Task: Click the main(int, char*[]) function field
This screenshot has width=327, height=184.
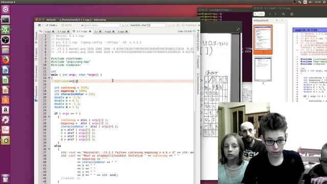Action: pyautogui.click(x=148, y=25)
